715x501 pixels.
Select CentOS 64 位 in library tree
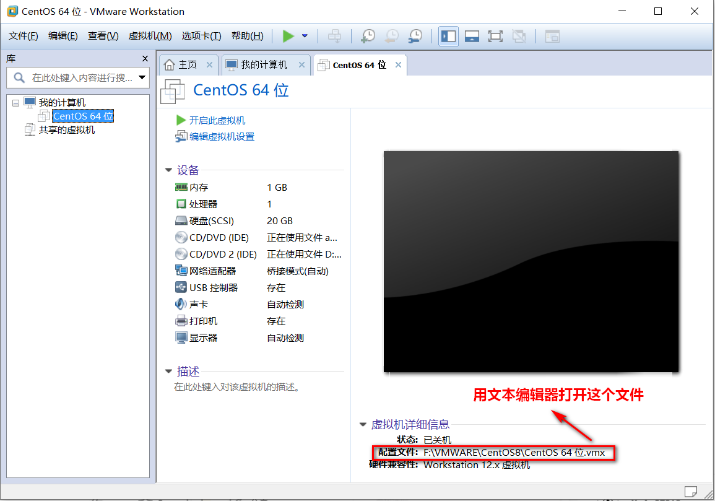coord(83,116)
